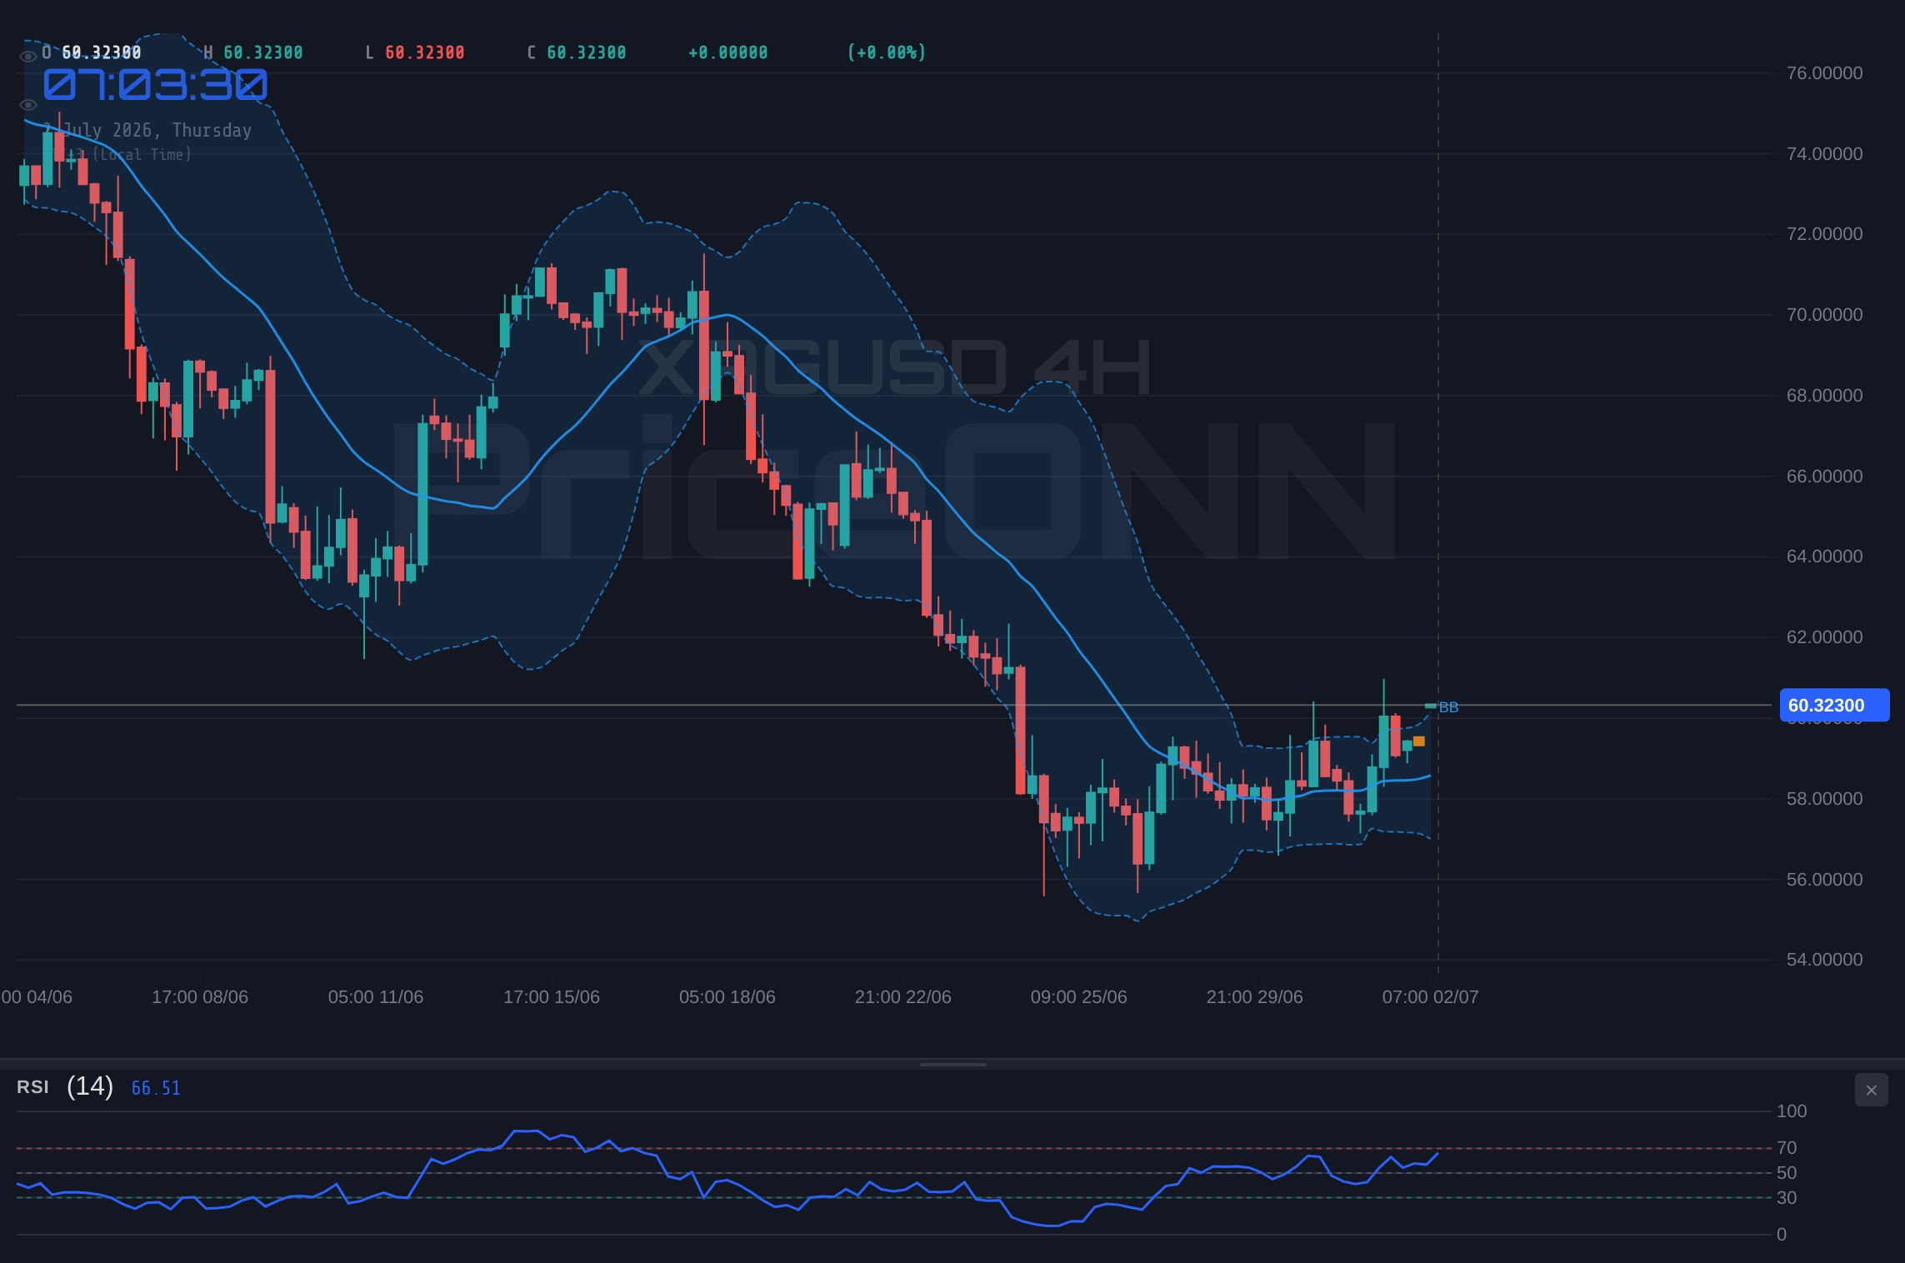Image resolution: width=1905 pixels, height=1263 pixels.
Task: Click the blue 60.32300 current price tag
Action: point(1834,705)
